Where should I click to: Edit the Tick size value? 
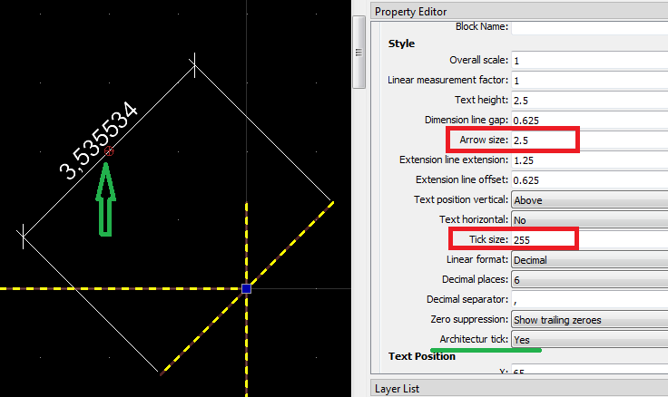click(543, 240)
